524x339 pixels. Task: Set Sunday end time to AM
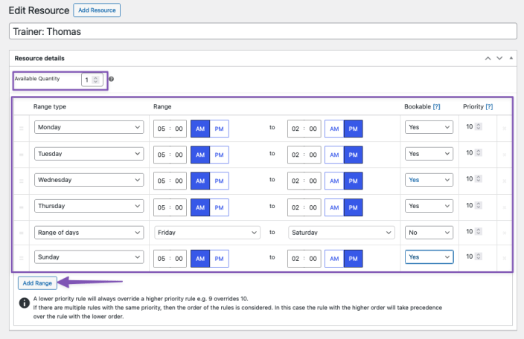click(334, 259)
